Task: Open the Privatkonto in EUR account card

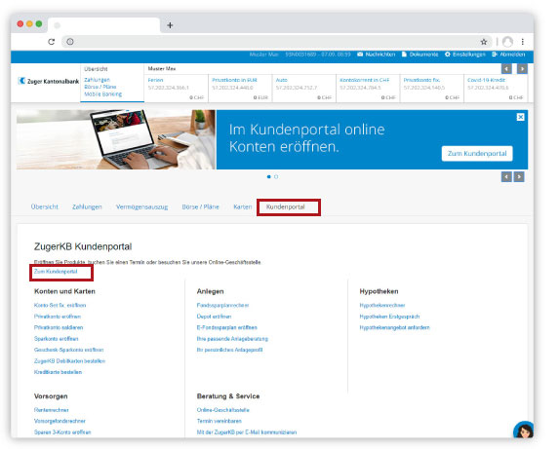Action: 240,88
